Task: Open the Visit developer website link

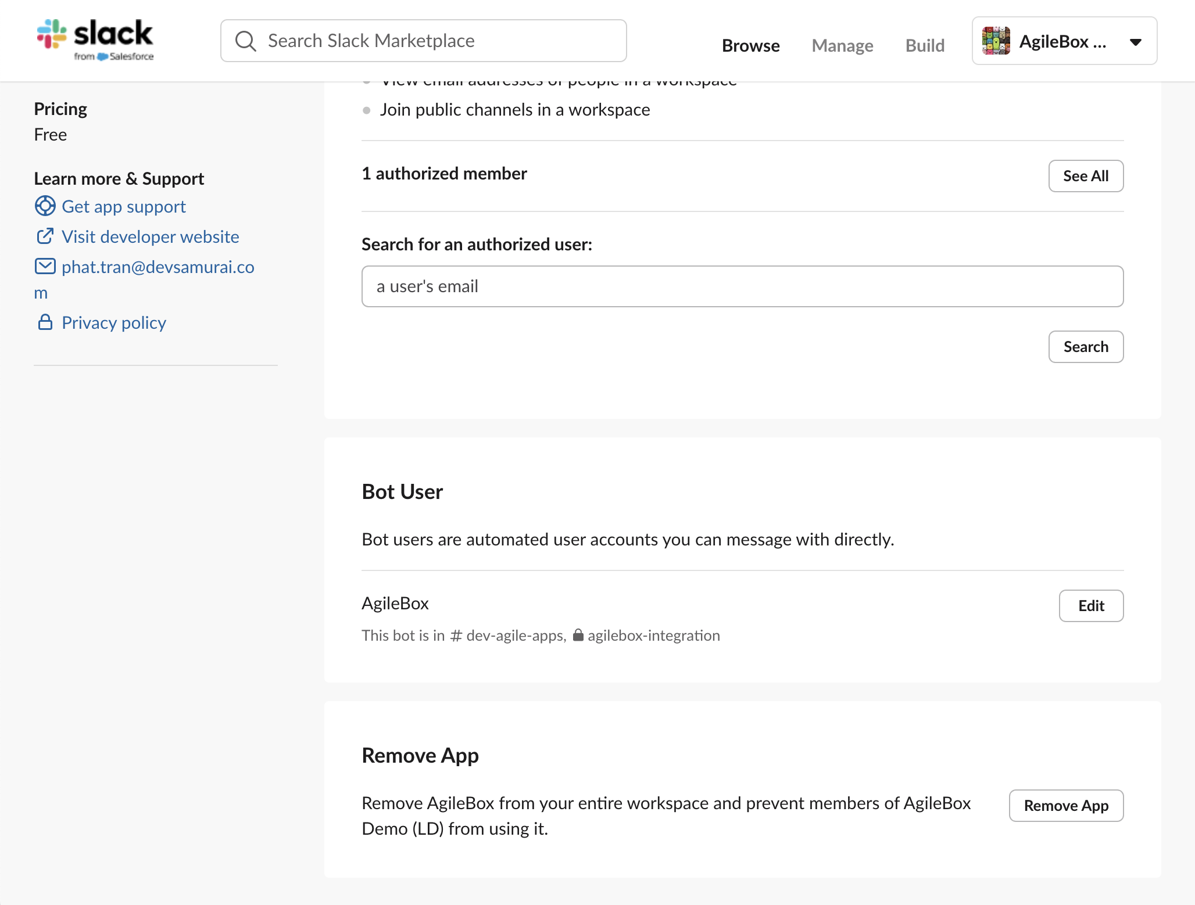Action: (x=150, y=236)
